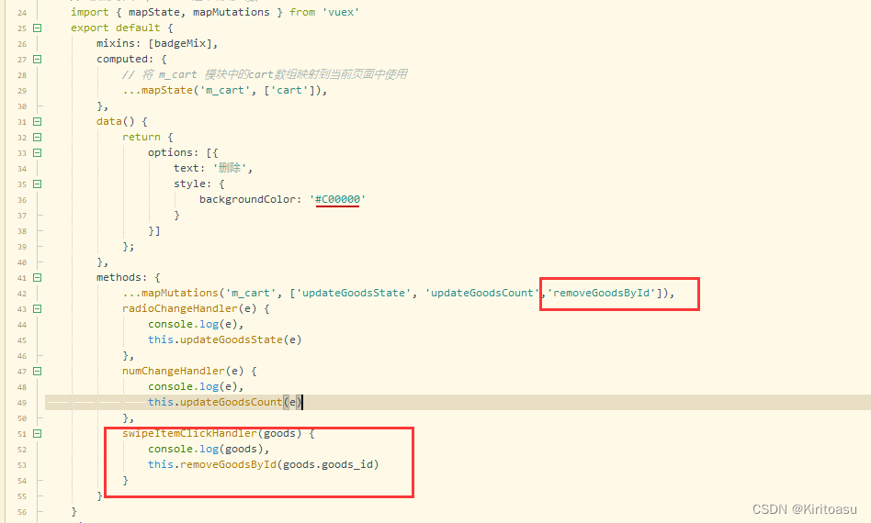
Task: Click console.log(e) on line 48
Action: pos(193,386)
